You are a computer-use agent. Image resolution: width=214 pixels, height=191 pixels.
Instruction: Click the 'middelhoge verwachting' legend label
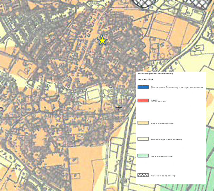(166, 140)
